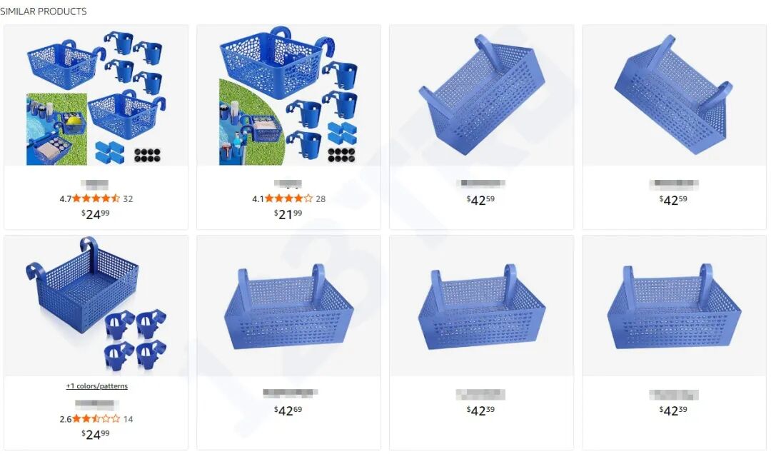Click the 4.1 star rating stars

(x=288, y=198)
